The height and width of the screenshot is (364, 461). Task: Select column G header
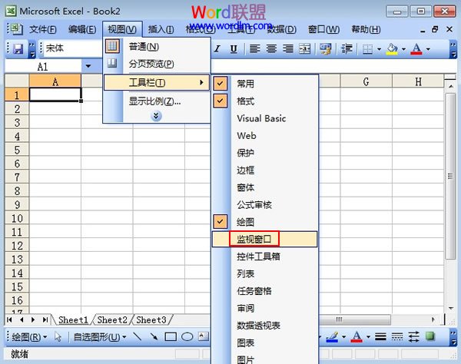click(x=366, y=81)
